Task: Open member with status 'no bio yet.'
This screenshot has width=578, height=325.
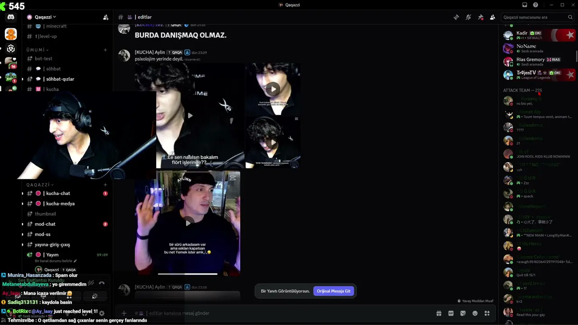Action: [x=539, y=101]
